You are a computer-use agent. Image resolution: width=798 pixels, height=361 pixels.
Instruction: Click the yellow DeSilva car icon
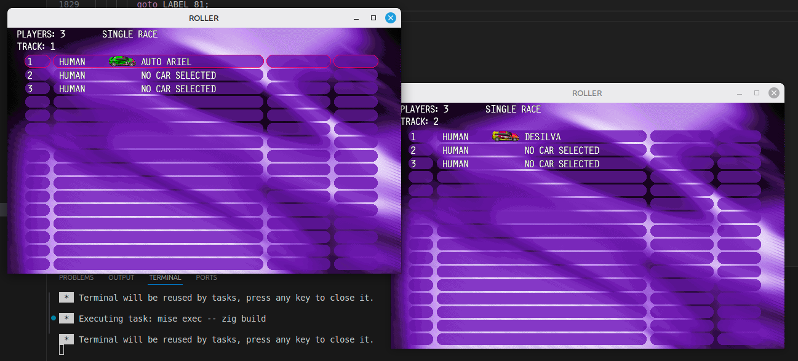[x=506, y=137]
